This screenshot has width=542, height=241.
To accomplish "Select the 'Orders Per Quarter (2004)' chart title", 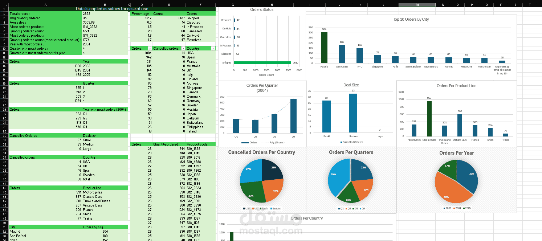I will [262, 88].
